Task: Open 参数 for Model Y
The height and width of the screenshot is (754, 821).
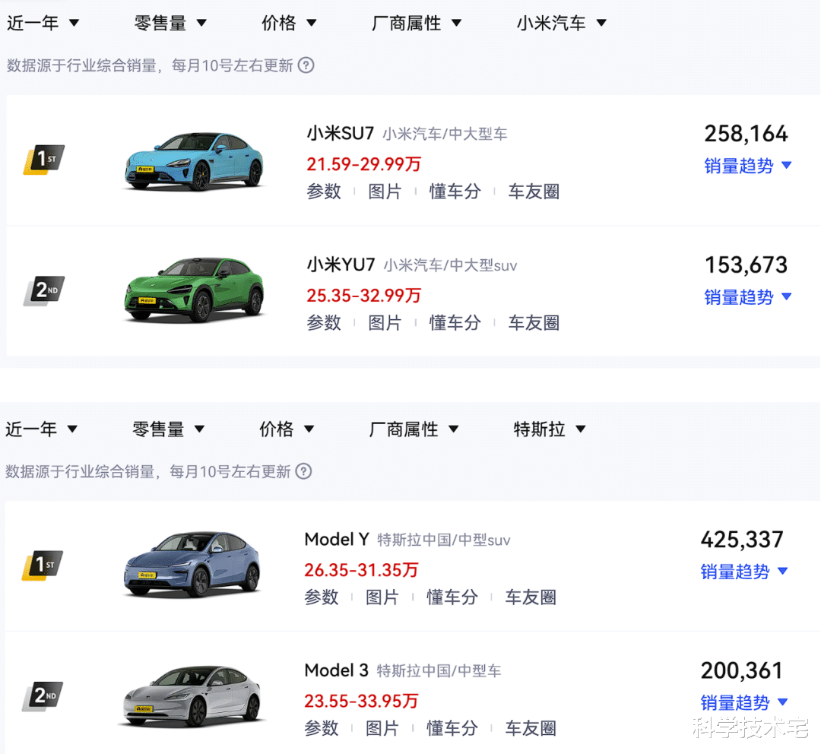Action: click(322, 597)
